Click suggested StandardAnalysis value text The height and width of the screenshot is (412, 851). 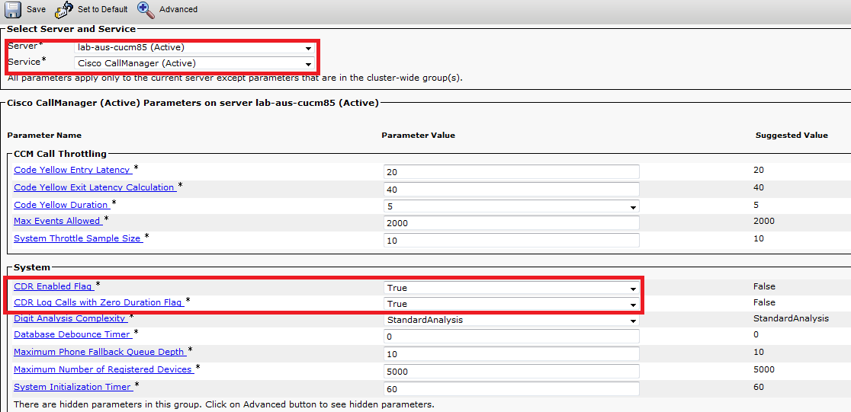792,318
